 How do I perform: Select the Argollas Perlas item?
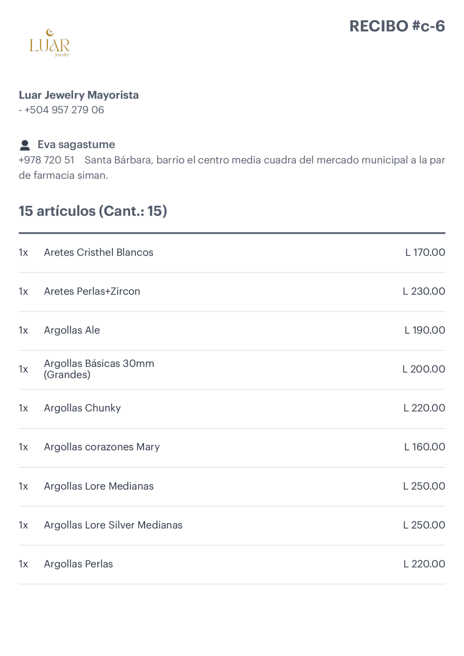coord(78,564)
